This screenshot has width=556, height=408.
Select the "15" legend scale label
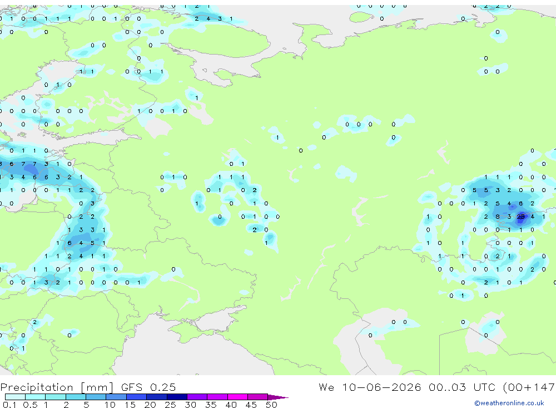tap(130, 405)
